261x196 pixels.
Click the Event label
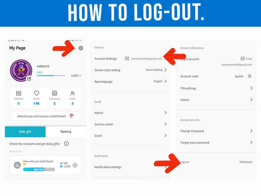point(98,136)
